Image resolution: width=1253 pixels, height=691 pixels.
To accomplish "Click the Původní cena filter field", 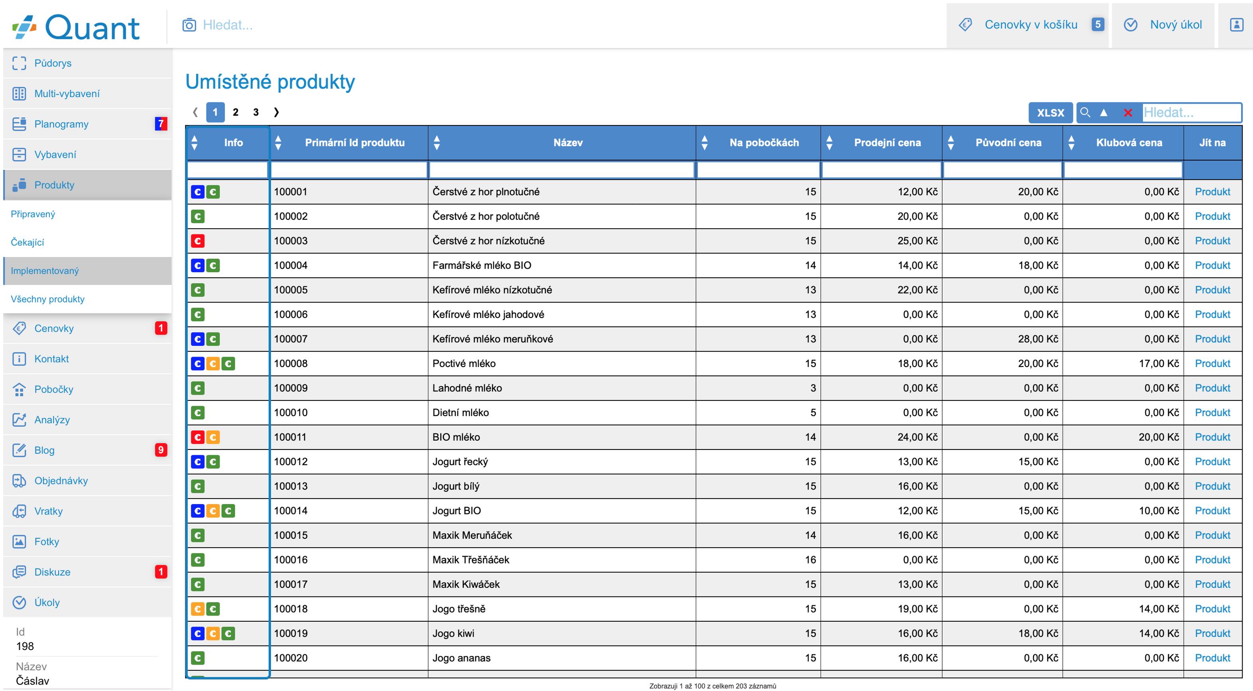I will pos(1002,170).
